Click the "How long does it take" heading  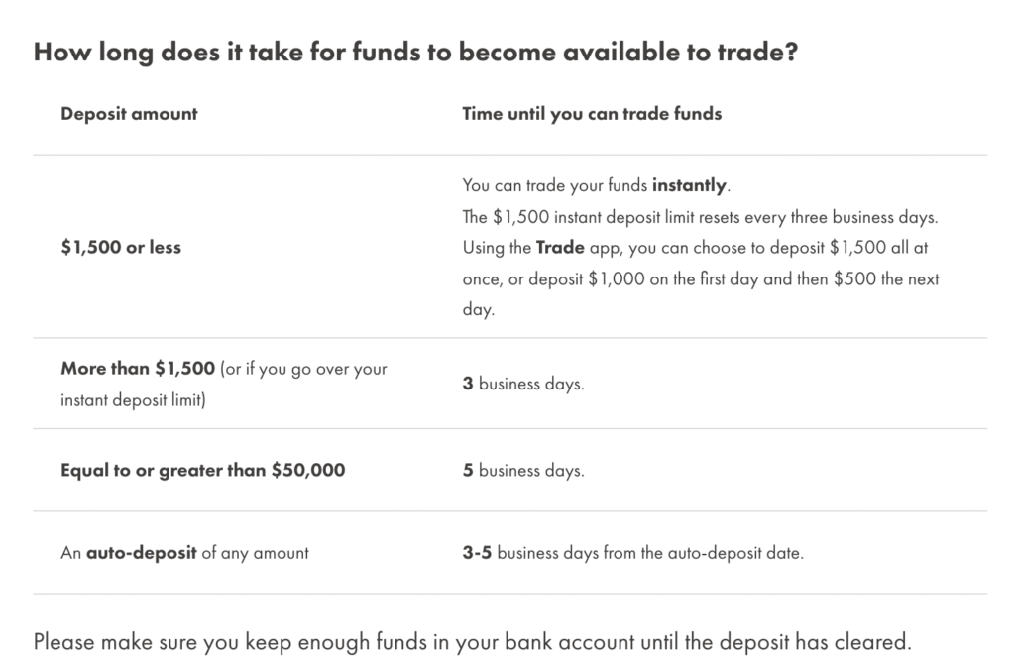pyautogui.click(x=415, y=54)
